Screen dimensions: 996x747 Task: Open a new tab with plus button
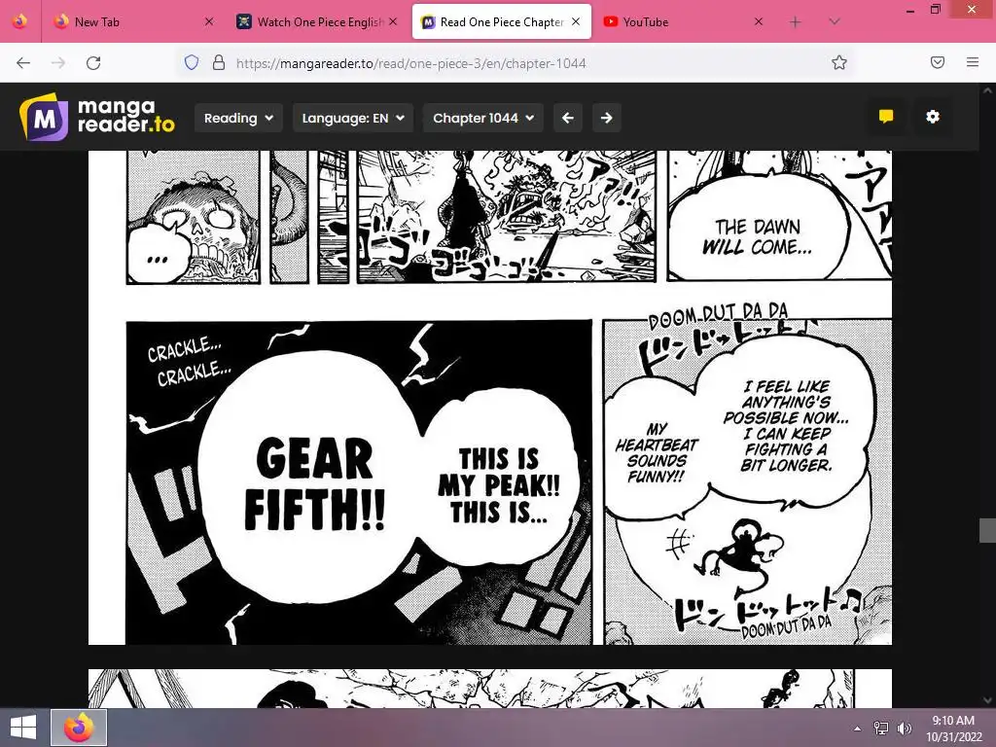click(x=796, y=22)
